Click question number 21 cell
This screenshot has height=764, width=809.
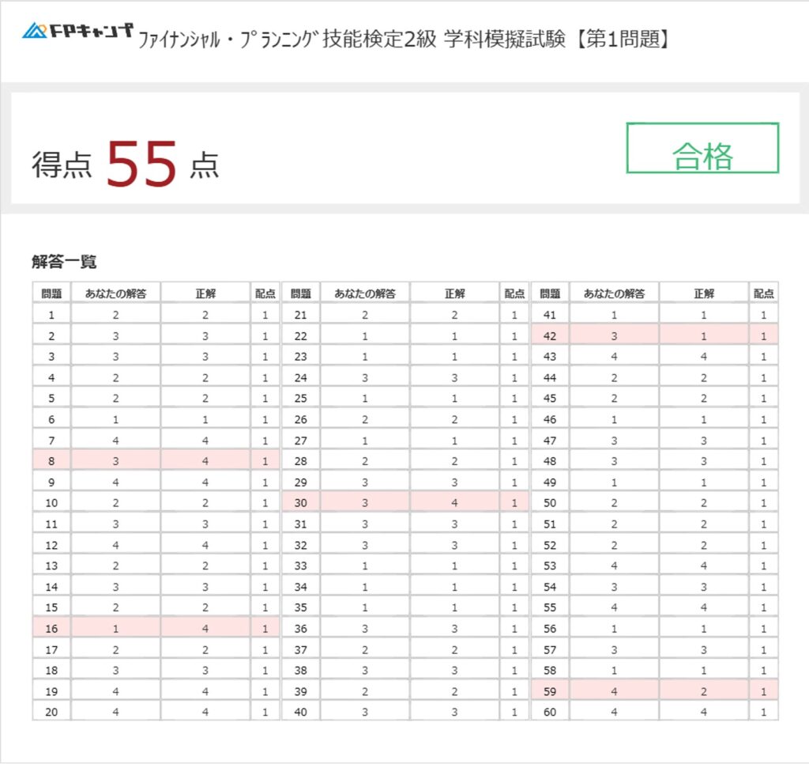tap(300, 315)
